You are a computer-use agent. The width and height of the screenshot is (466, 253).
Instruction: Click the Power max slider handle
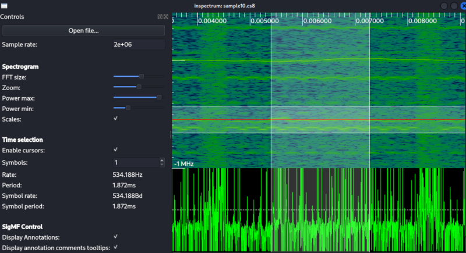pos(159,97)
